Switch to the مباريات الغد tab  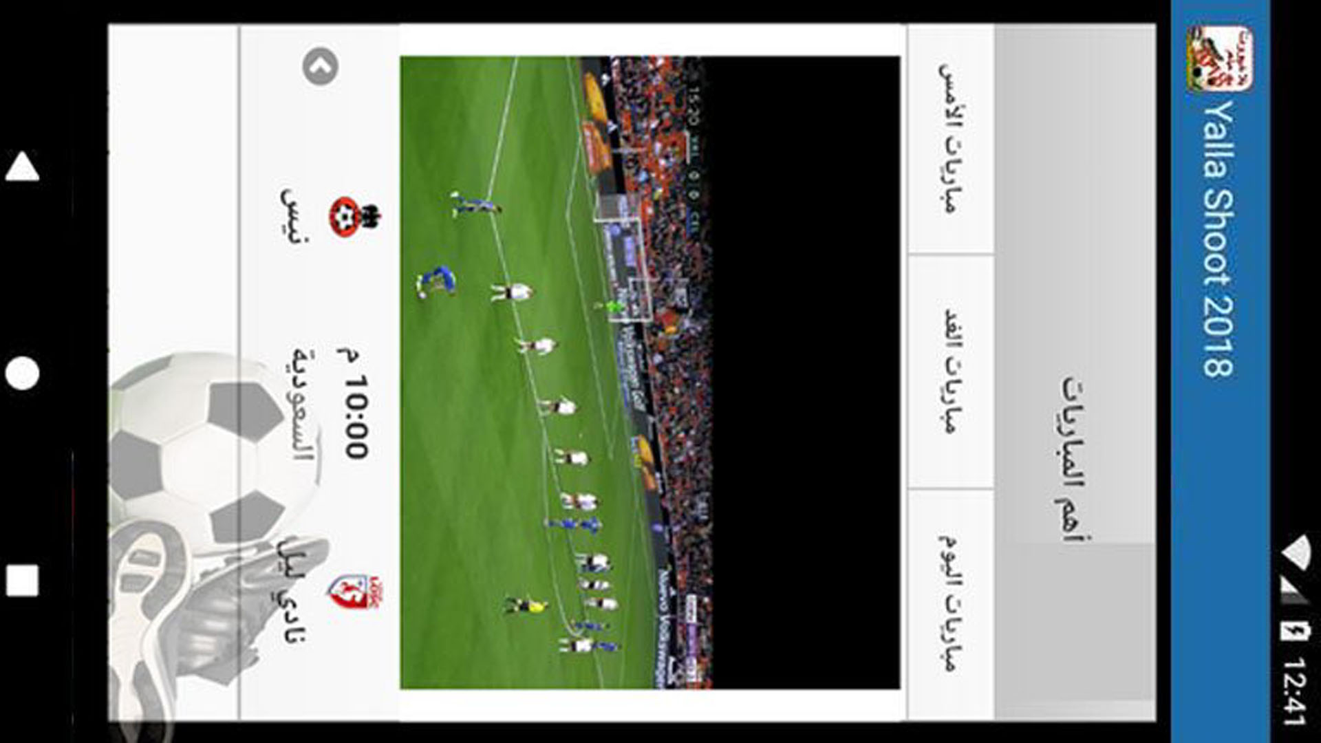(950, 371)
